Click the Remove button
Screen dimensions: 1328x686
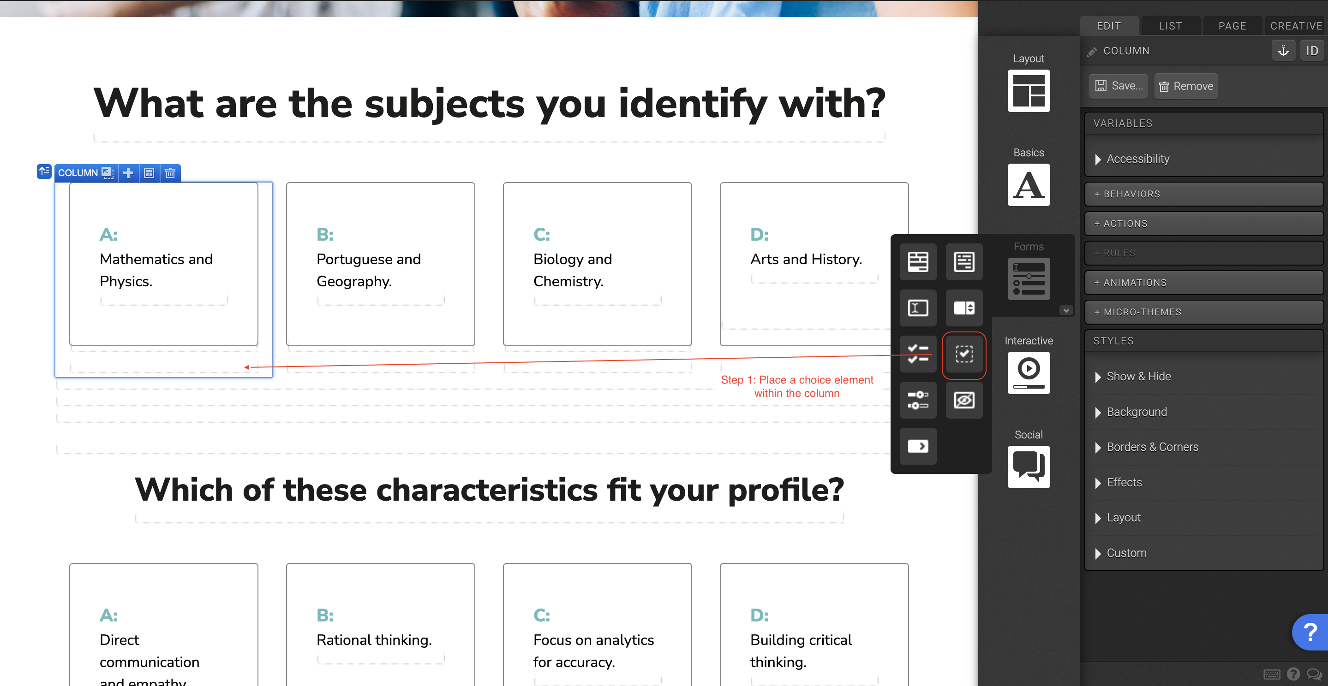coord(1186,87)
